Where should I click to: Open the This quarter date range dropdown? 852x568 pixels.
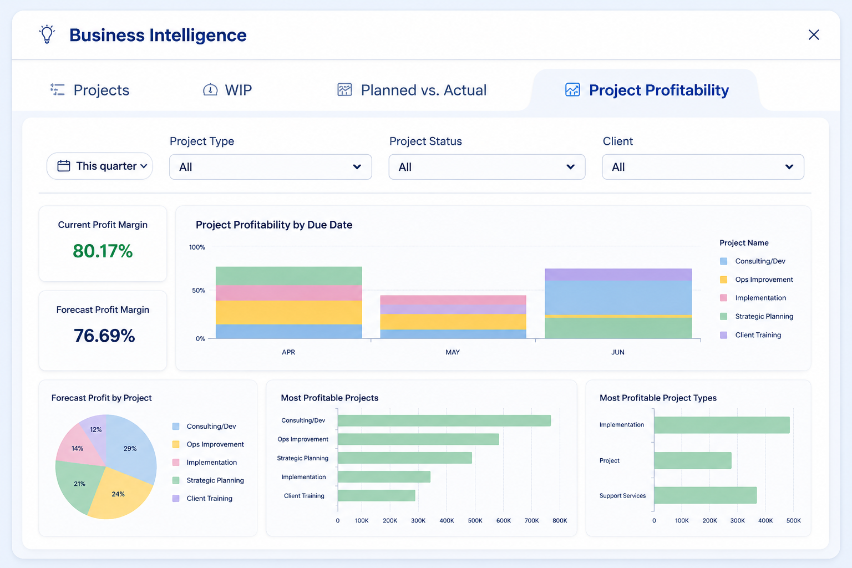(x=100, y=166)
